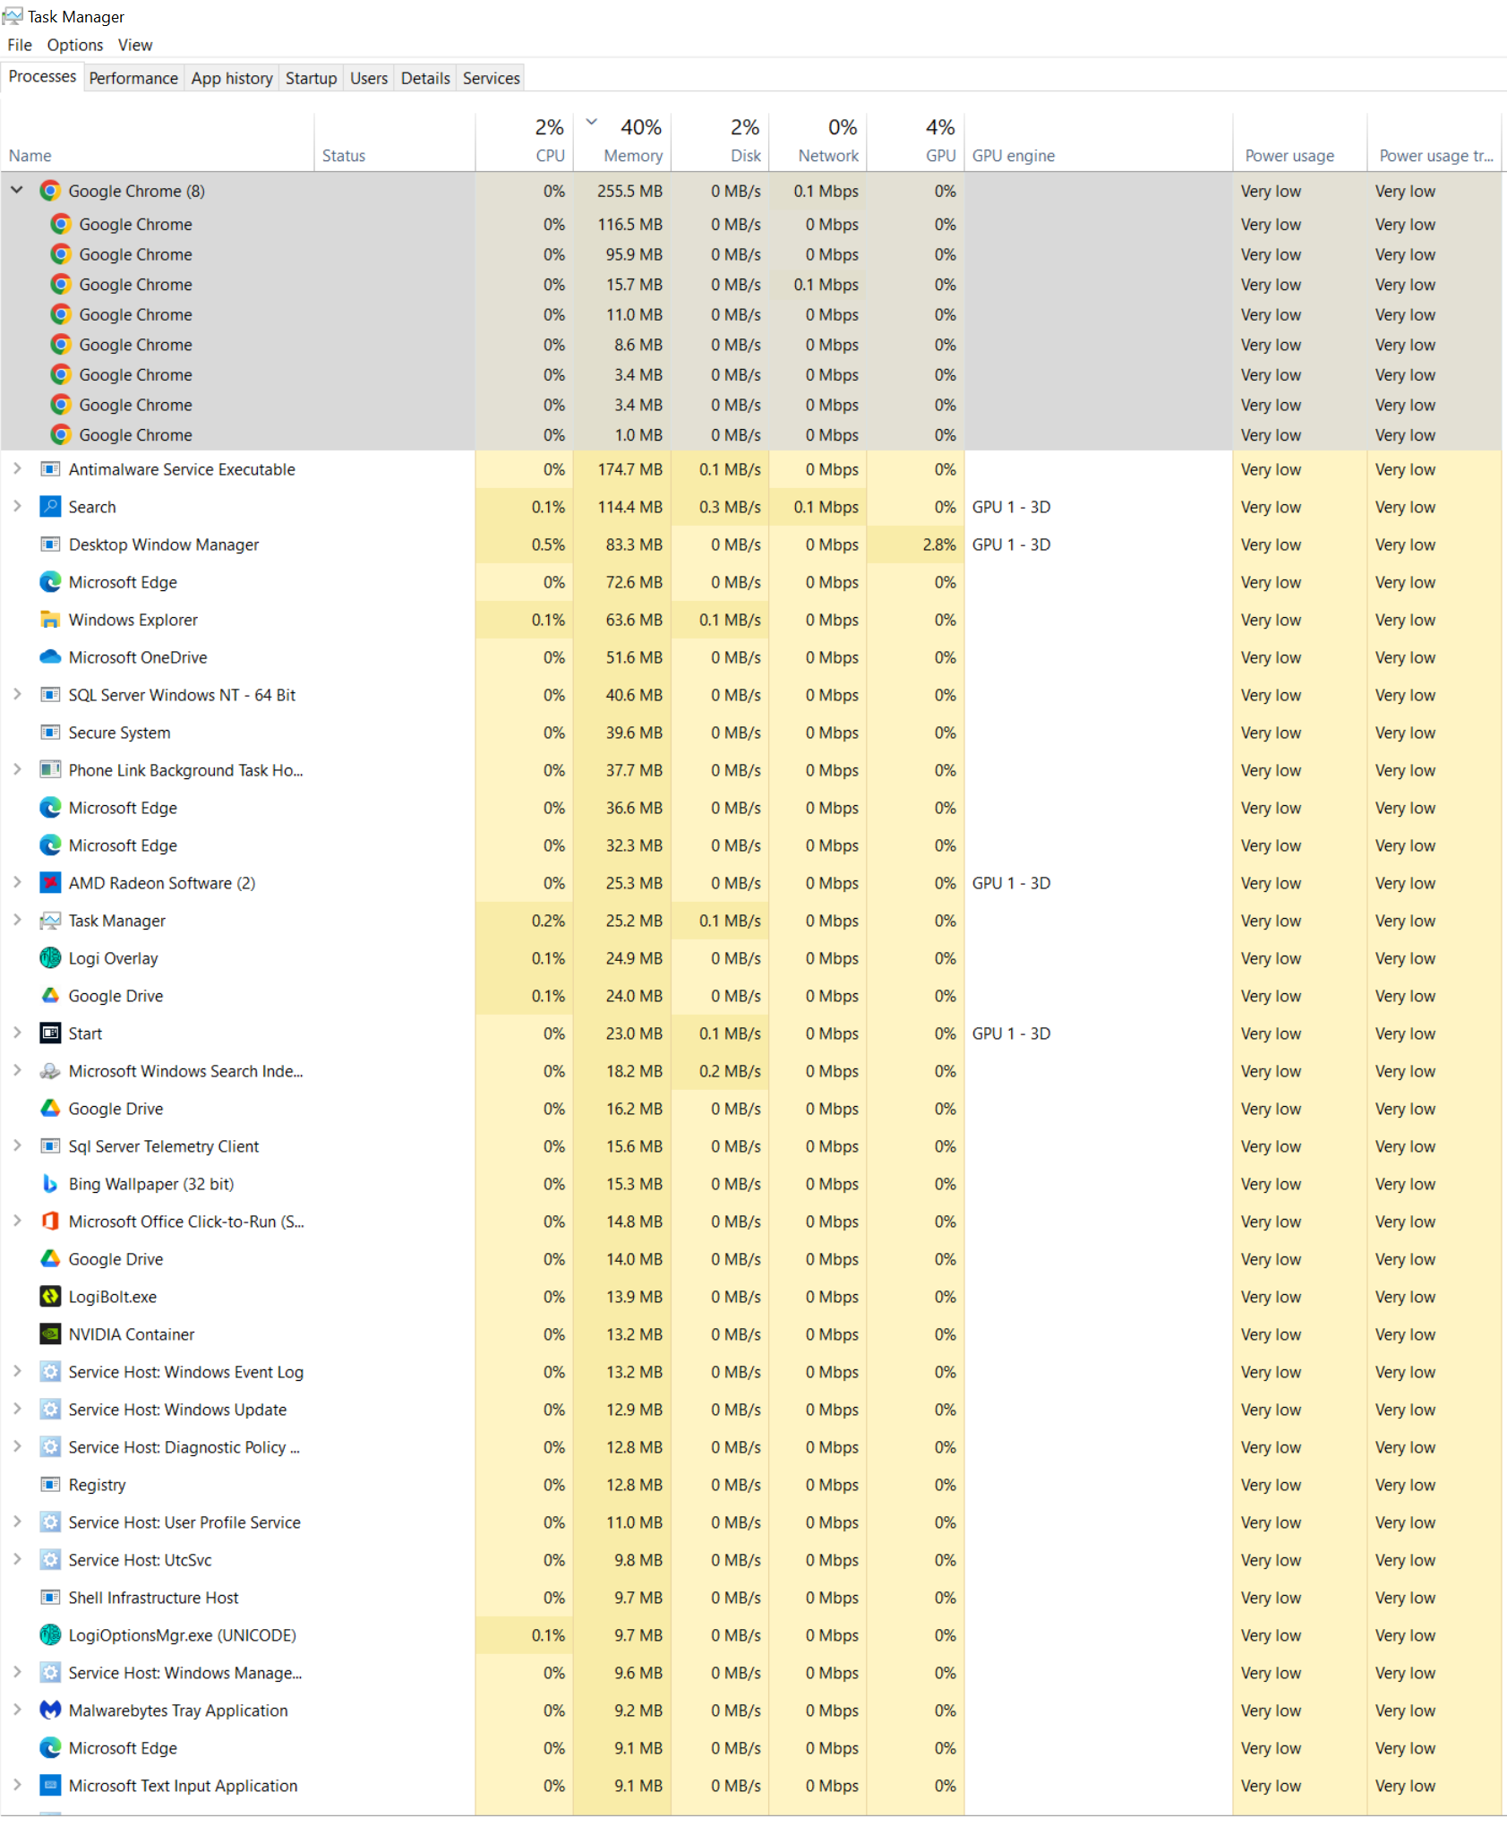Image resolution: width=1507 pixels, height=1835 pixels.
Task: Click the Task Manager process icon
Action: click(x=50, y=921)
